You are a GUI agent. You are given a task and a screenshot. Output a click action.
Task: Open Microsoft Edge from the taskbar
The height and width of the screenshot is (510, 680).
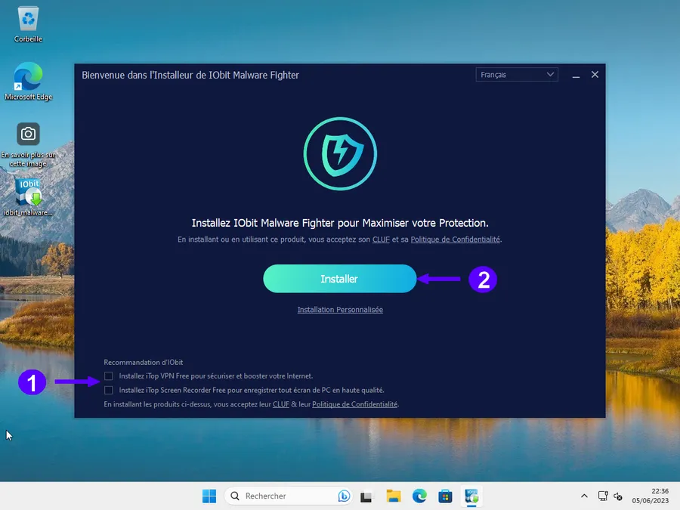click(419, 496)
